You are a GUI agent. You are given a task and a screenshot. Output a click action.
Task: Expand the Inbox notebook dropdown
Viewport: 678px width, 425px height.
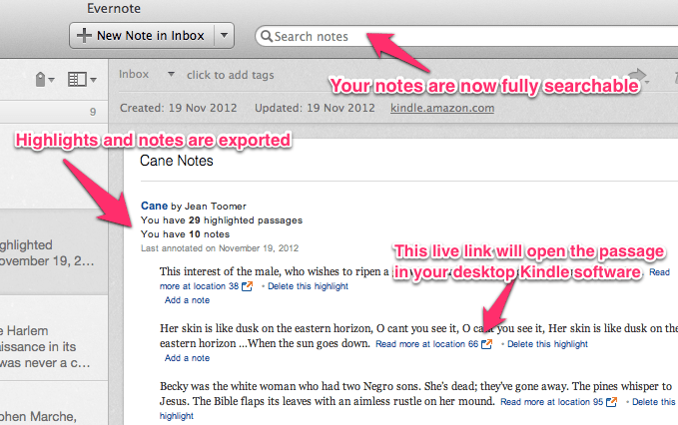pos(172,75)
